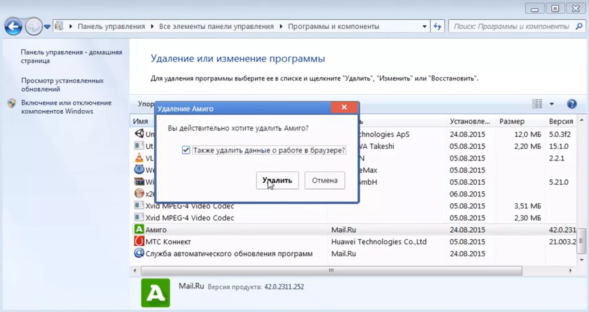Cancel removal with Отмена button
This screenshot has height=312, width=589.
[324, 180]
